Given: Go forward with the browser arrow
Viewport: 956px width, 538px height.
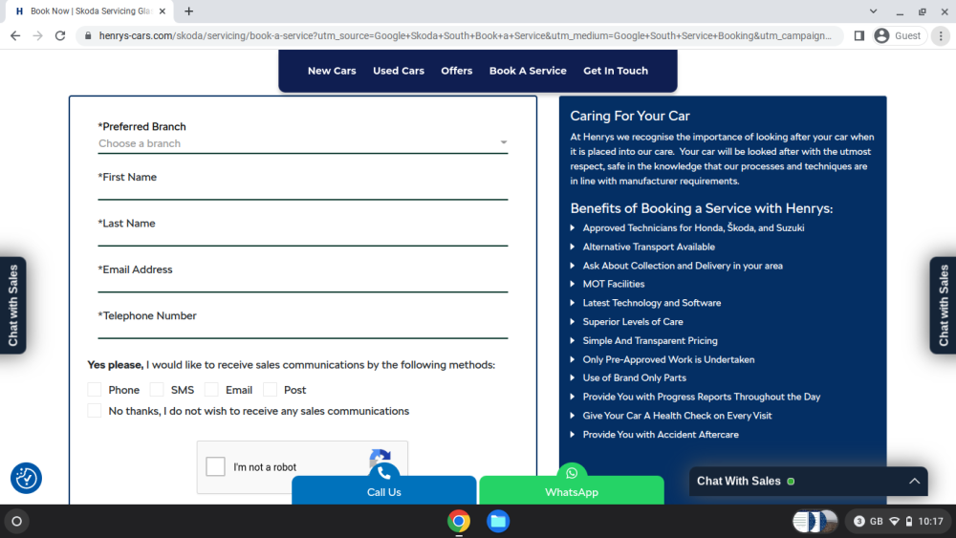Looking at the screenshot, I should (38, 36).
